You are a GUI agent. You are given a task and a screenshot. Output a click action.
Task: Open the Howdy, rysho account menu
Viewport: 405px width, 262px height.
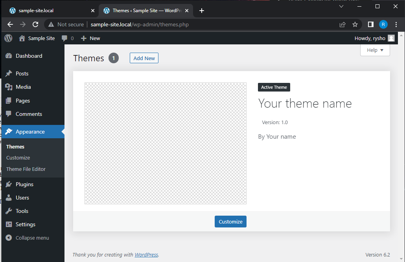click(374, 38)
